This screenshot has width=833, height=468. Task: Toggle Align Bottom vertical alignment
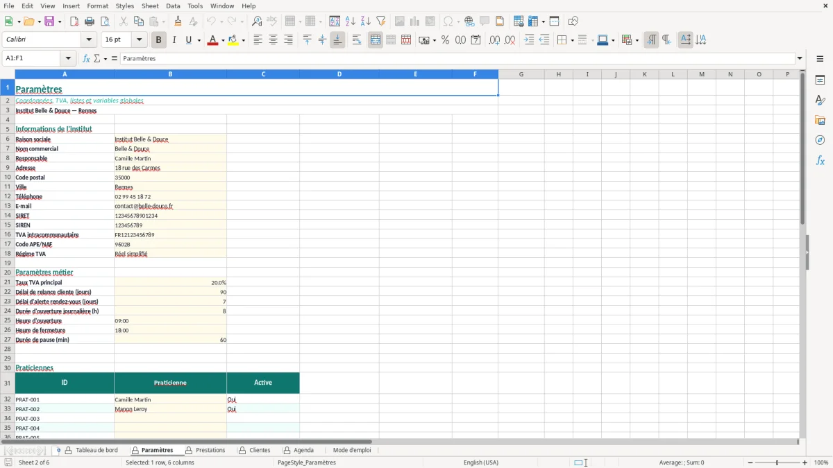coord(337,40)
